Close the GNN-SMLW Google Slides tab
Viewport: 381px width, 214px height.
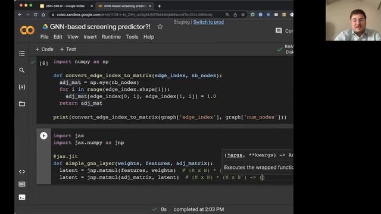(92, 6)
